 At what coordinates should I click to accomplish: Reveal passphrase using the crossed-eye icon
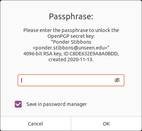click(117, 80)
